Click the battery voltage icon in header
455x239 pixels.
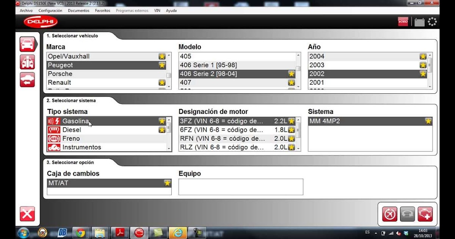419,22
